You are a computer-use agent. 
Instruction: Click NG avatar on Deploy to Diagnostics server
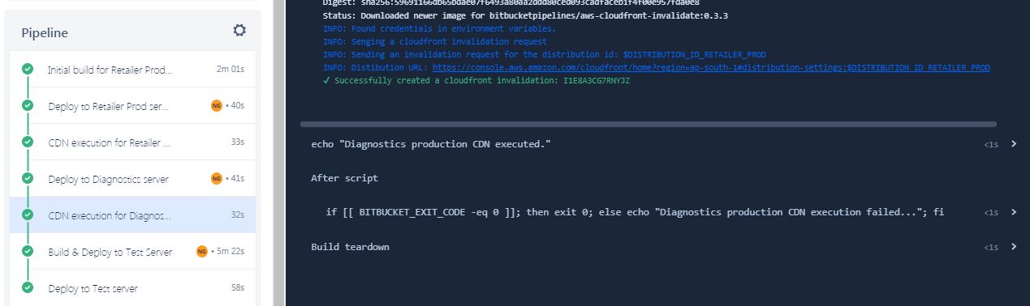[x=216, y=178]
